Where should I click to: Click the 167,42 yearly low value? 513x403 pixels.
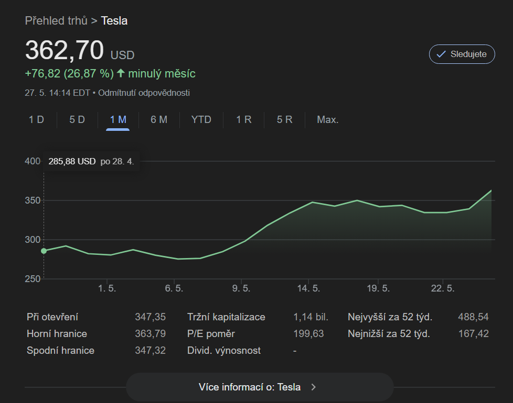[474, 334]
